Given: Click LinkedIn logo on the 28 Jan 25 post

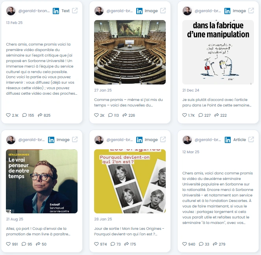Looking at the screenshot, I should (139, 140).
